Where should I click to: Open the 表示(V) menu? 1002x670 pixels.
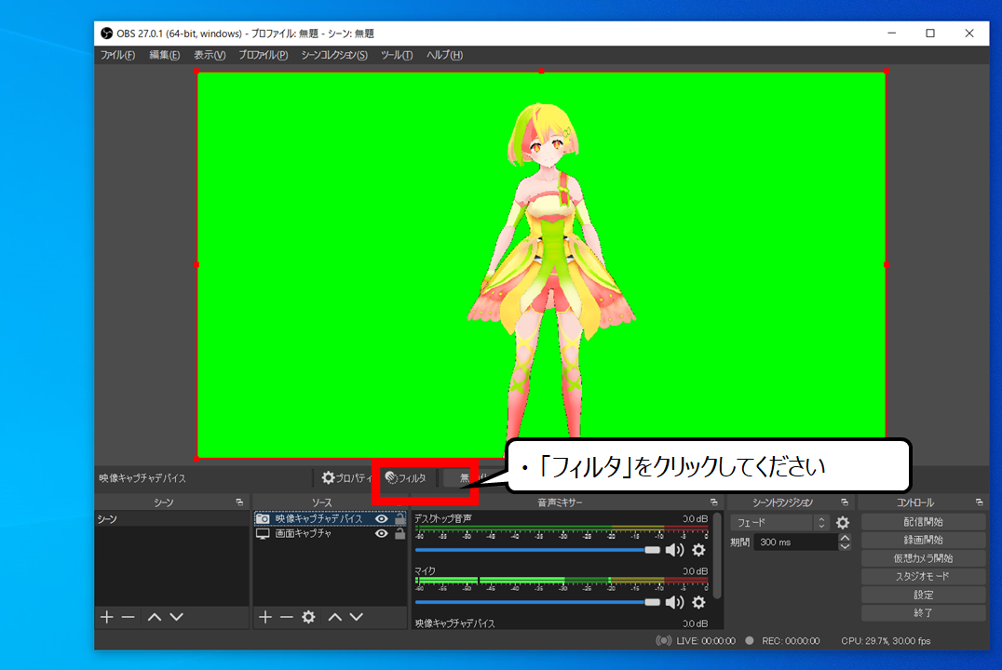tap(210, 55)
